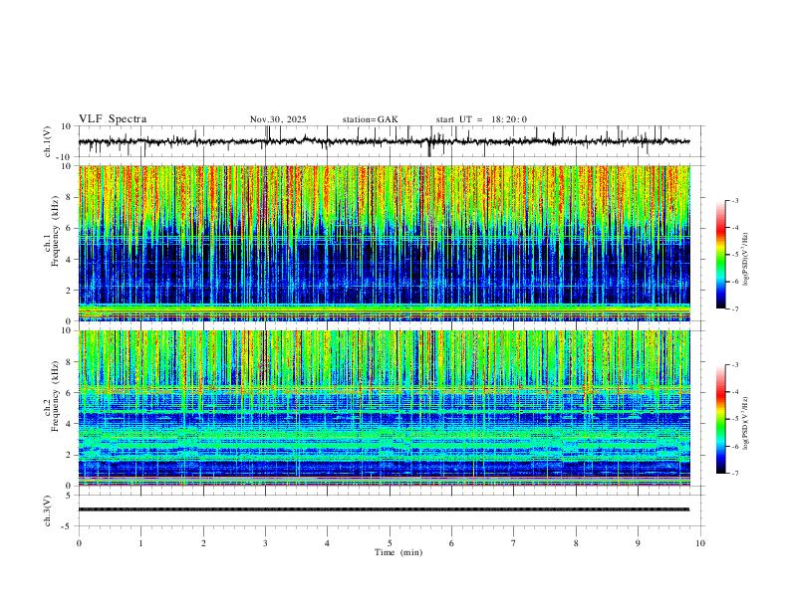Screen dimensions: 789x609
Task: Click the ch.1 spectrogram color bar
Action: click(x=721, y=255)
